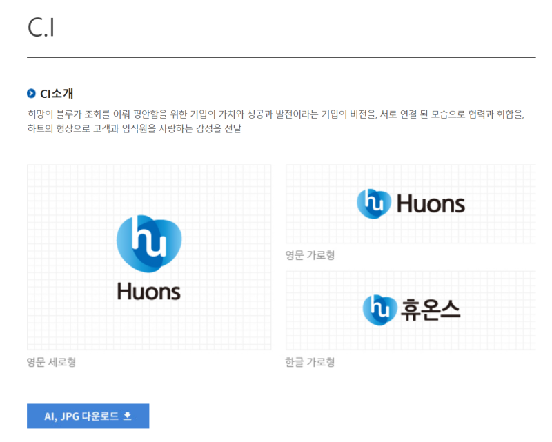Click the heart symbol in the horizontal English logo

pos(374,203)
